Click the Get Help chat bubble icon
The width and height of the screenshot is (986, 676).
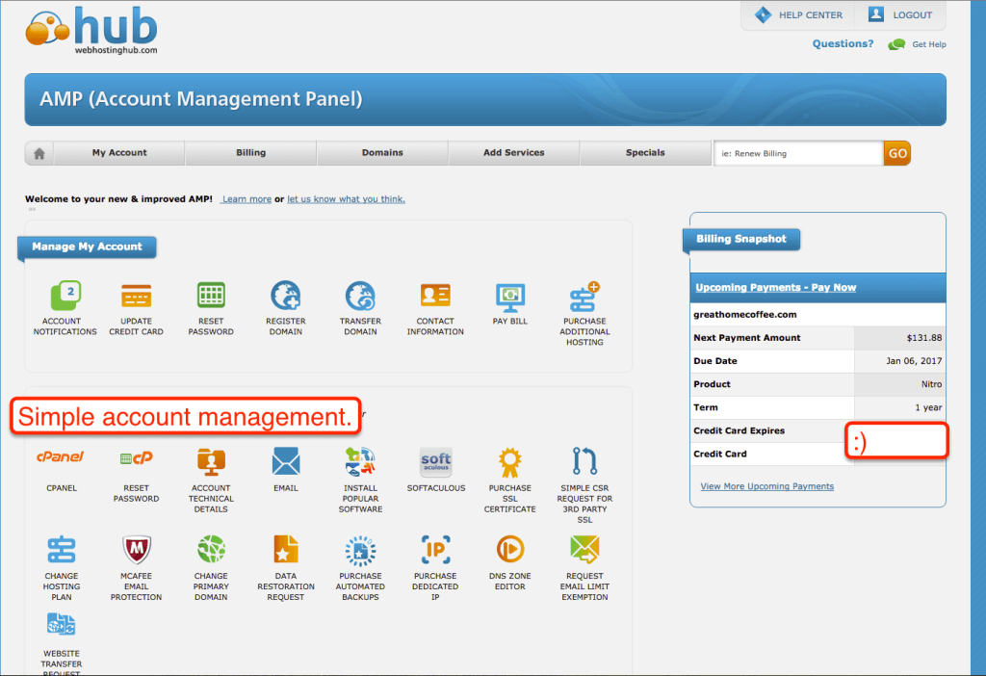896,44
